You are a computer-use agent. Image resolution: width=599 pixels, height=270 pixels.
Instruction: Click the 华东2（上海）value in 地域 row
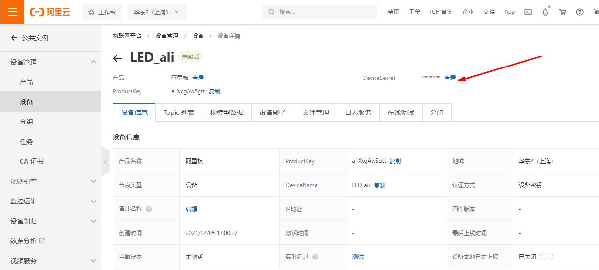coord(536,161)
